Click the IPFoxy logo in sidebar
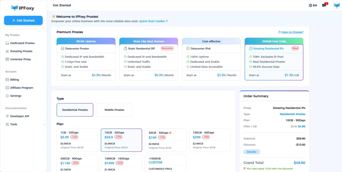Image resolution: width=342 pixels, height=172 pixels. point(23,8)
